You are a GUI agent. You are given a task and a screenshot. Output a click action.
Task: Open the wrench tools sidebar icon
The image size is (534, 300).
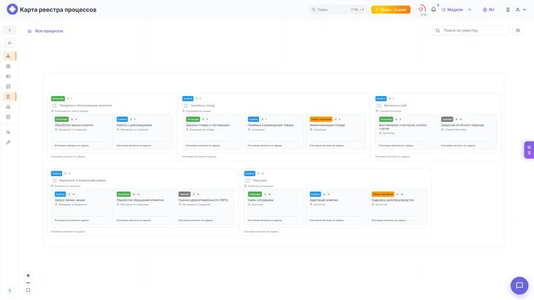8,143
